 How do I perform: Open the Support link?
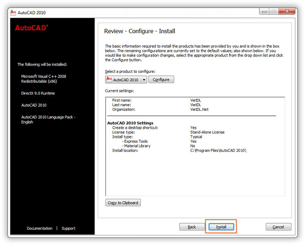68,228
